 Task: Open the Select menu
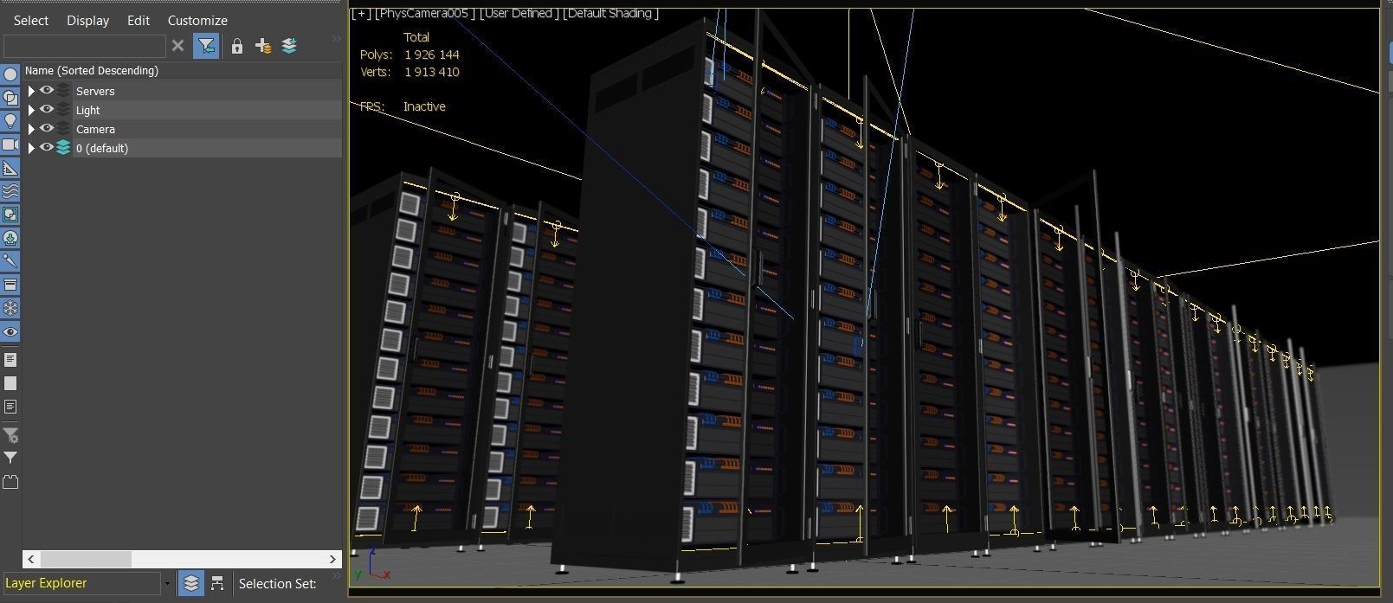pyautogui.click(x=31, y=20)
